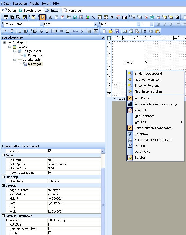
Task: Toggle the ParentDataPipeline checkbox
Action: (x=50, y=172)
